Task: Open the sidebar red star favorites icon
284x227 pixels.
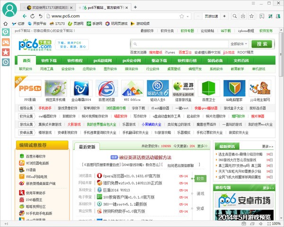Action: click(6, 52)
